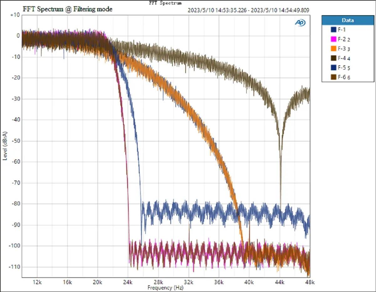376x292 pixels.
Task: Click the FFT Spectrum caption at top
Action: click(x=165, y=3)
